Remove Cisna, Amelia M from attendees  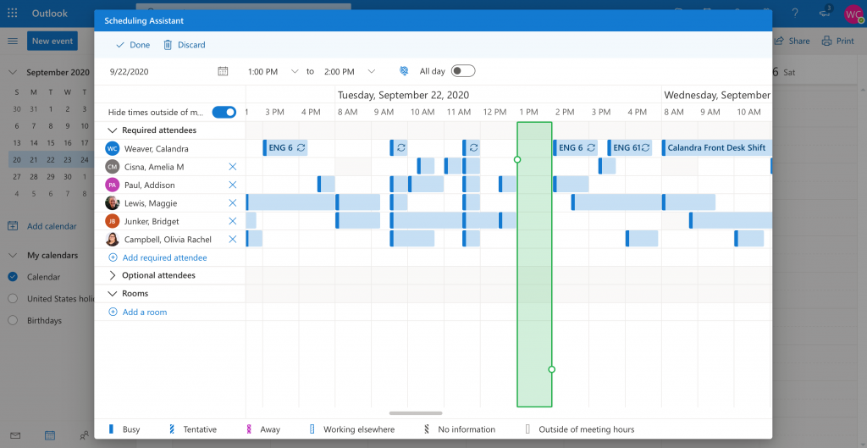233,167
